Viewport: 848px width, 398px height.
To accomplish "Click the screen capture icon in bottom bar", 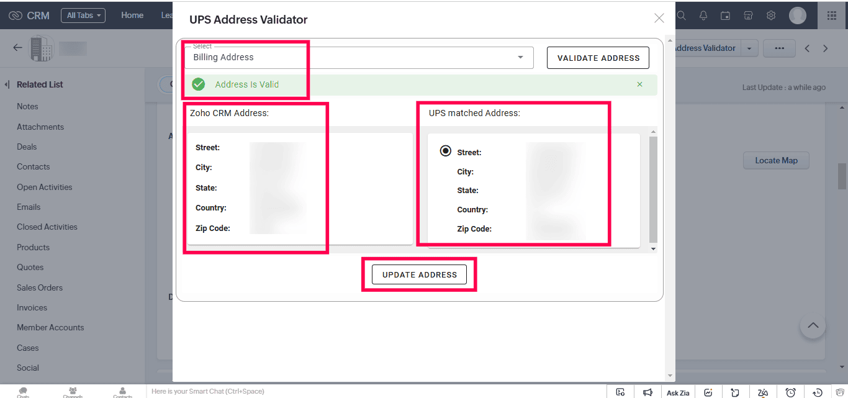I will pos(620,392).
